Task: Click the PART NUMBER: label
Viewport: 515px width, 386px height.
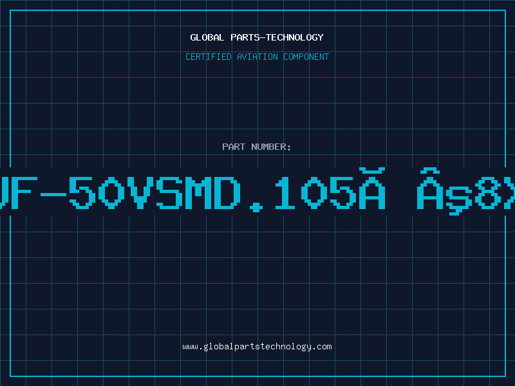Action: 256,147
